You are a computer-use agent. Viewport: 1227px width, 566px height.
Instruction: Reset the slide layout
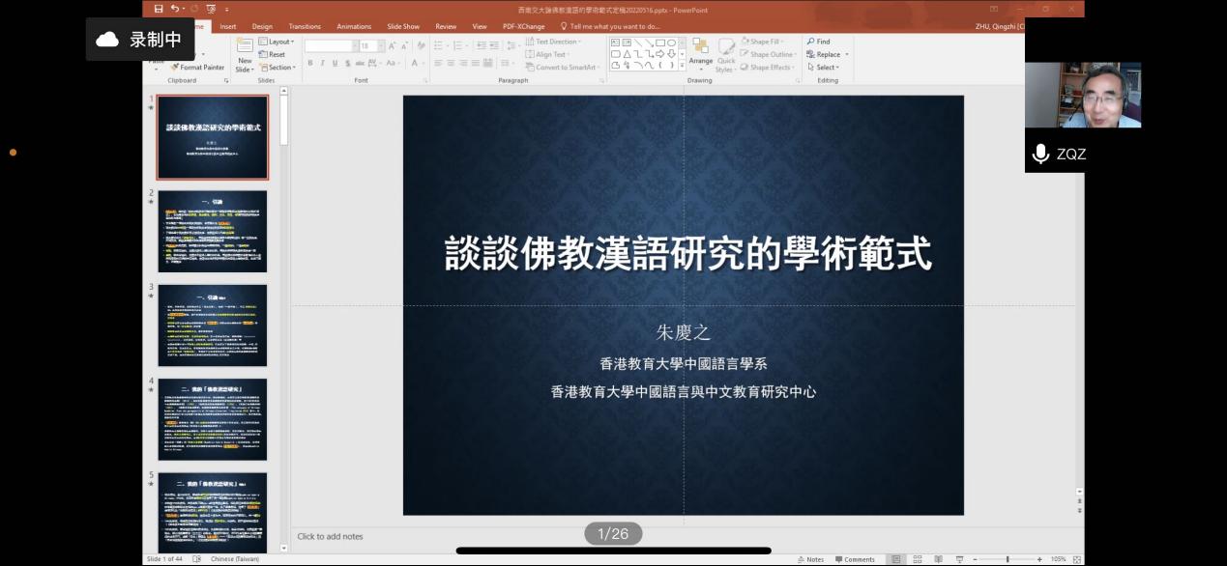273,54
